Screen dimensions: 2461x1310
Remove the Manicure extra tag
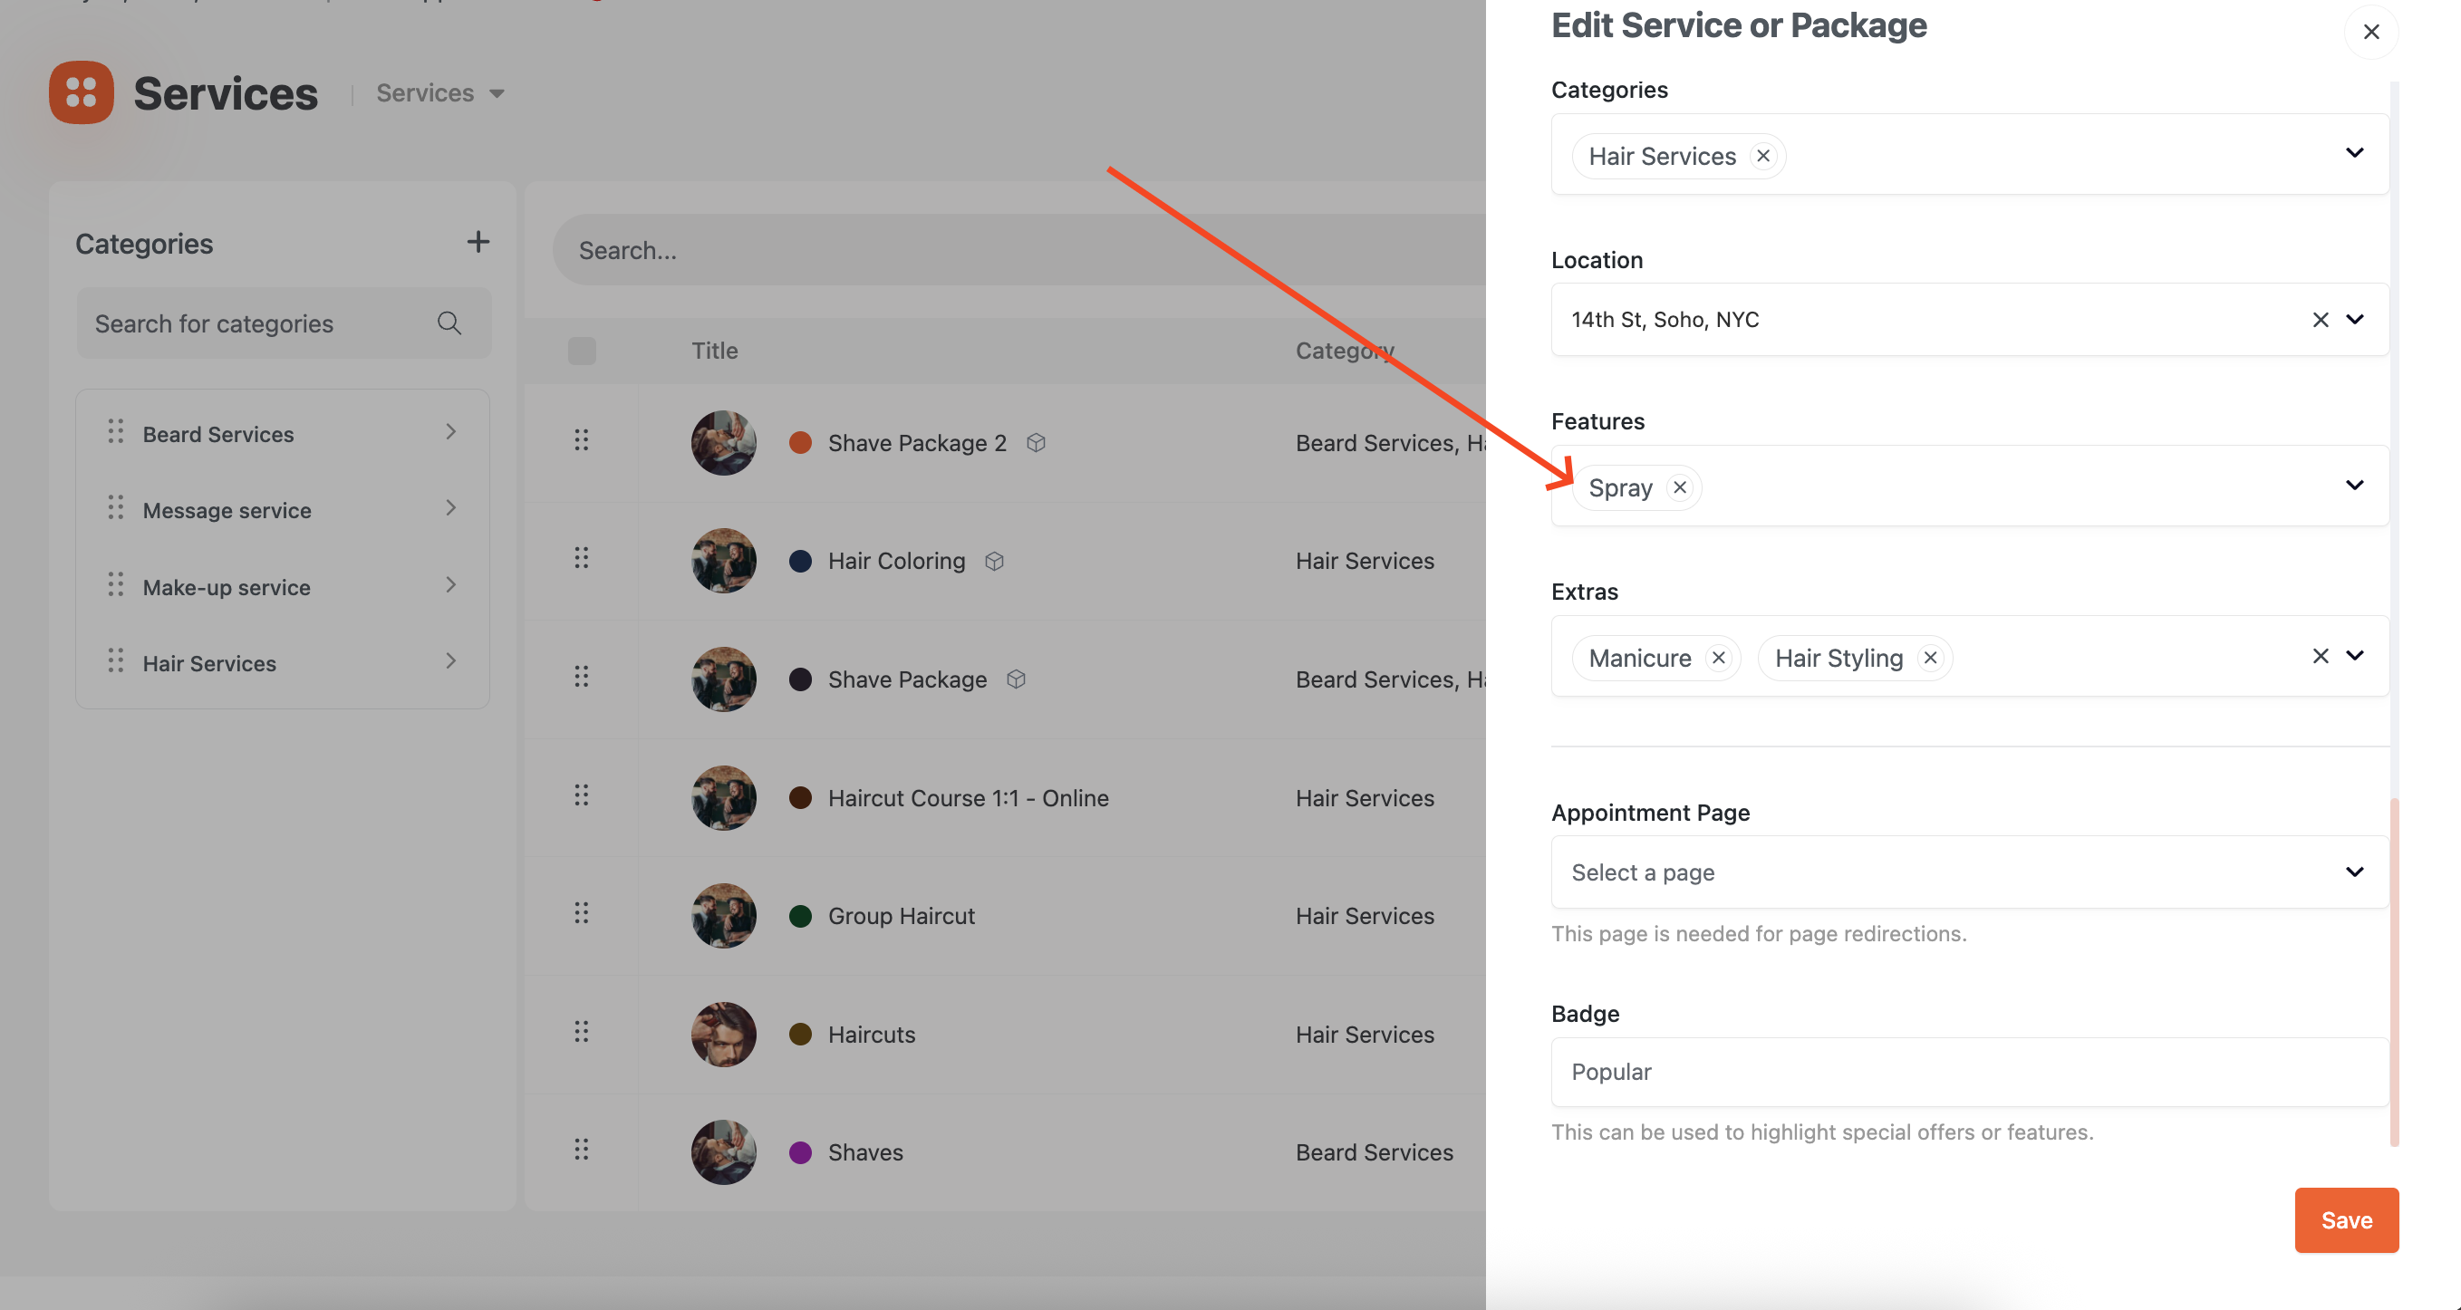point(1719,658)
